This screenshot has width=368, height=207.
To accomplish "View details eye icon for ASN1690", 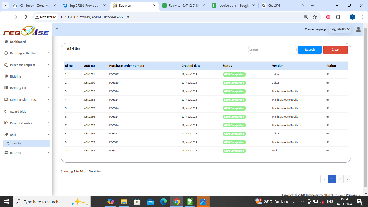I will tap(328, 83).
